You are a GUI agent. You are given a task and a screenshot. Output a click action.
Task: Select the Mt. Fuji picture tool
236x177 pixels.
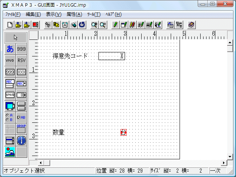coord(10,152)
